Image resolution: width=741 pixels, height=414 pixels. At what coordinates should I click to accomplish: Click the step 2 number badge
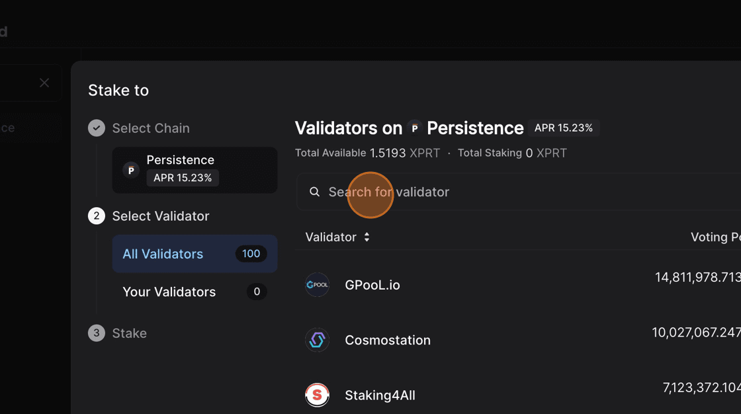click(x=97, y=216)
